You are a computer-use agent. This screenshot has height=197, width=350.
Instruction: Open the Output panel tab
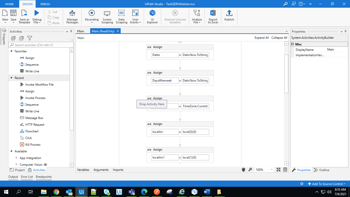(x=13, y=177)
